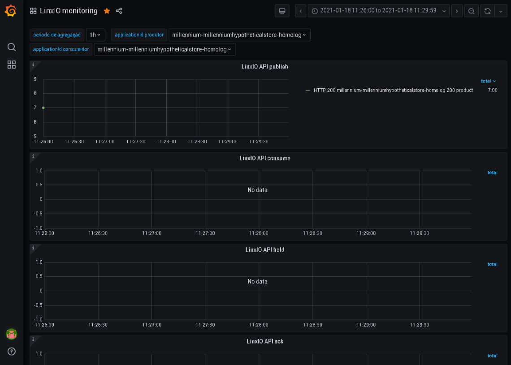511x365 pixels.
Task: Click the green data point at 7
Action: (x=43, y=108)
